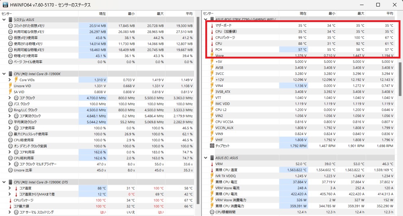Click clock icon beside バス クロック row
This screenshot has width=403, height=216.
[10, 104]
